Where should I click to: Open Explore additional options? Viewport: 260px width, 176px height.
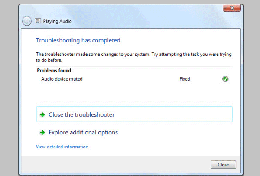(x=83, y=133)
